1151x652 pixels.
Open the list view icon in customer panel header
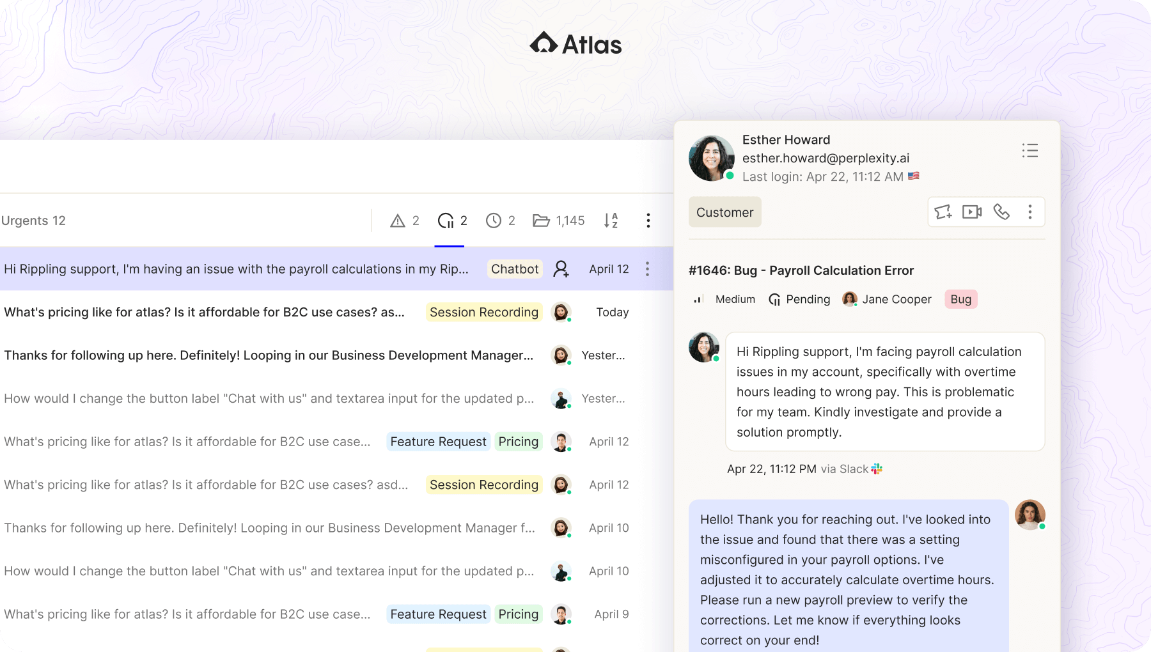pos(1030,151)
